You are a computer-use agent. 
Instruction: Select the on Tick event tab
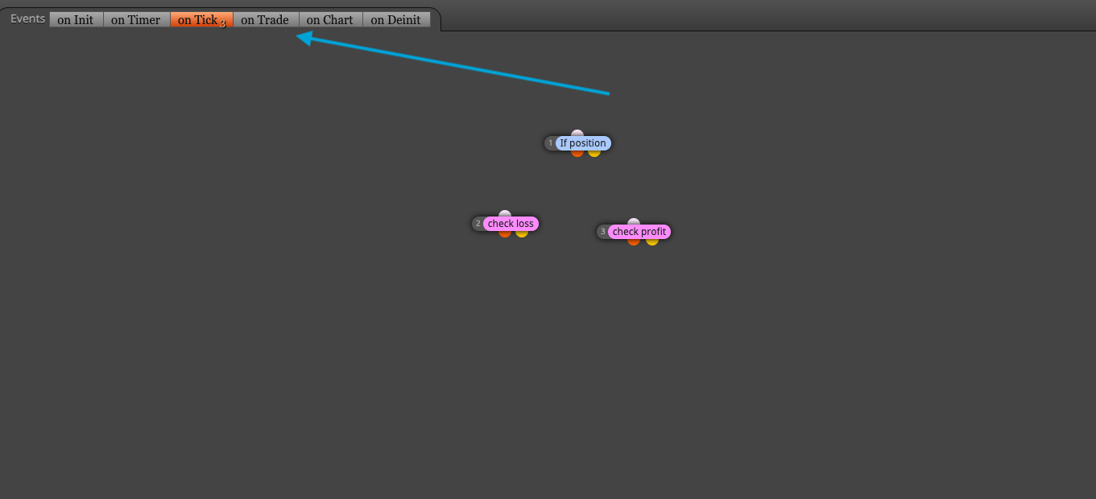point(201,19)
